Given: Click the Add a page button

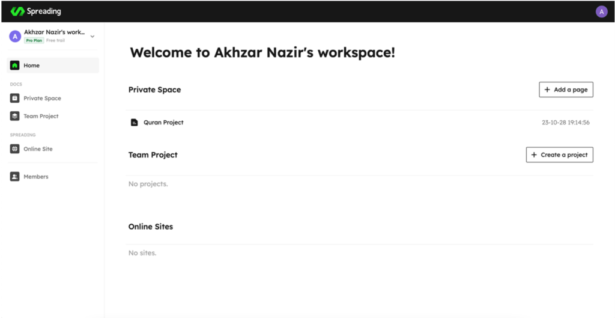Looking at the screenshot, I should [x=566, y=90].
